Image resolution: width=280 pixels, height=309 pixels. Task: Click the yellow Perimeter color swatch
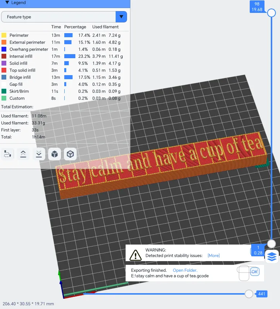tap(4, 35)
